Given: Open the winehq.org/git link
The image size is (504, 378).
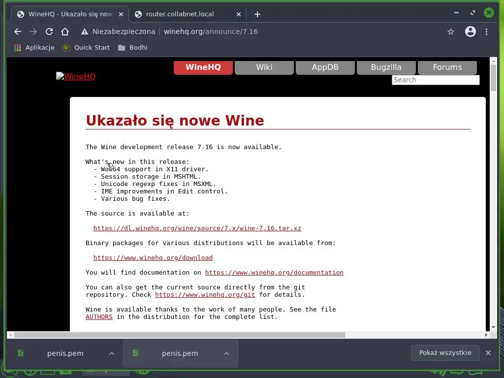Looking at the screenshot, I should [x=205, y=295].
